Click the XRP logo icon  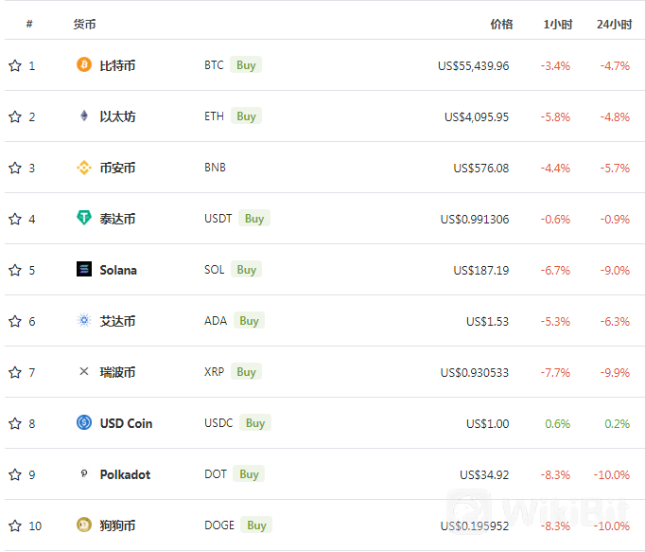point(84,371)
